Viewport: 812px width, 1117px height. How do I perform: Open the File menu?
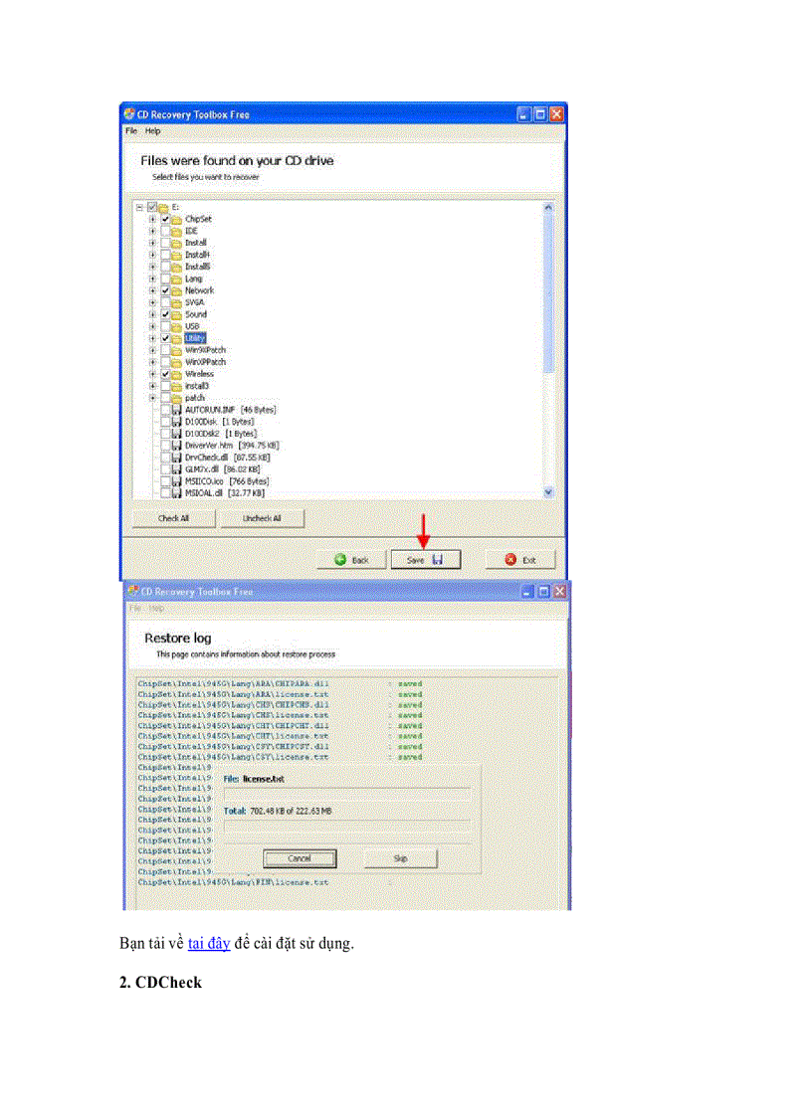[130, 130]
